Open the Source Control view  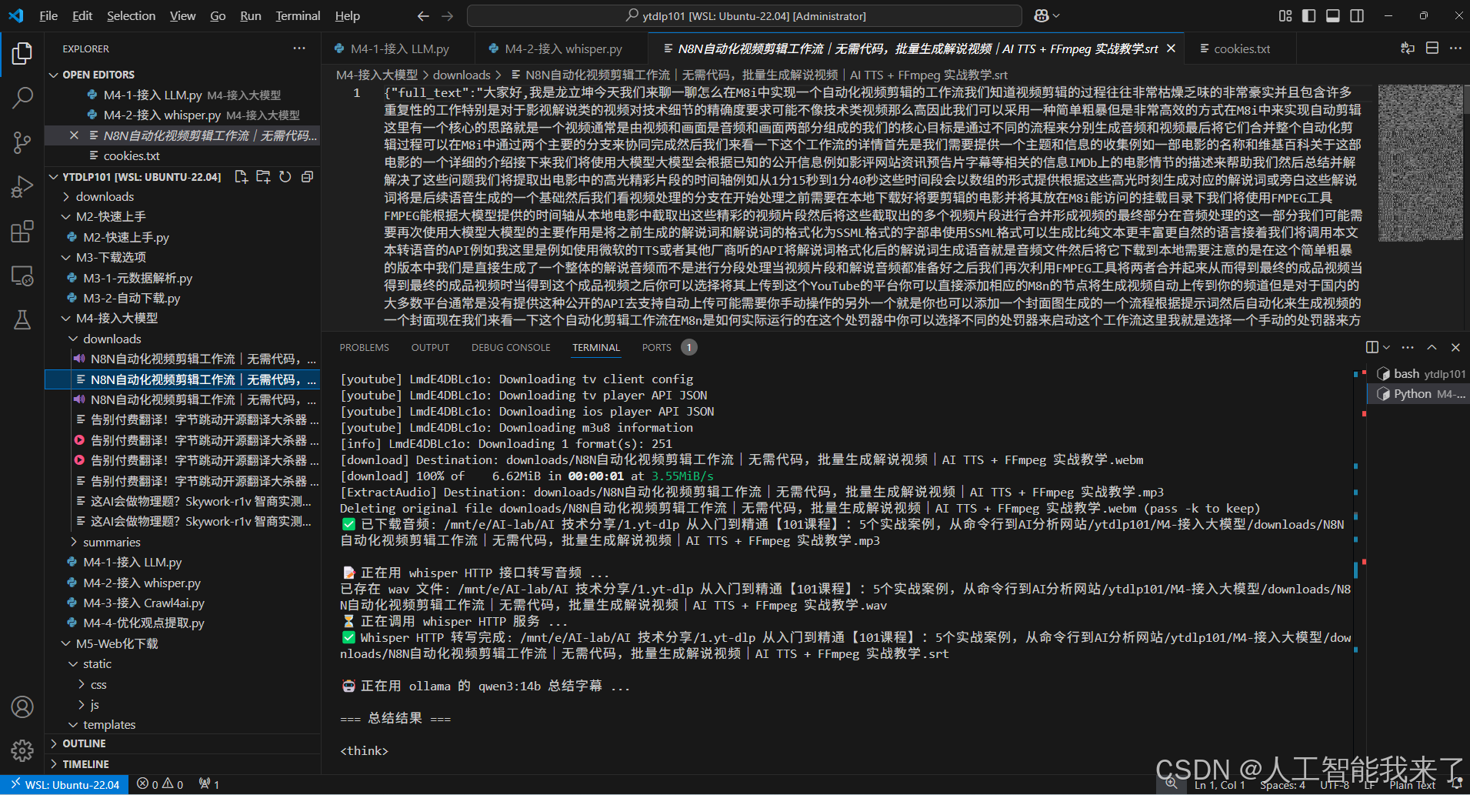click(22, 142)
